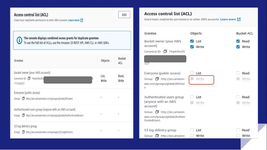
Task: Open Learn more link in left panel
Action: tap(74, 20)
